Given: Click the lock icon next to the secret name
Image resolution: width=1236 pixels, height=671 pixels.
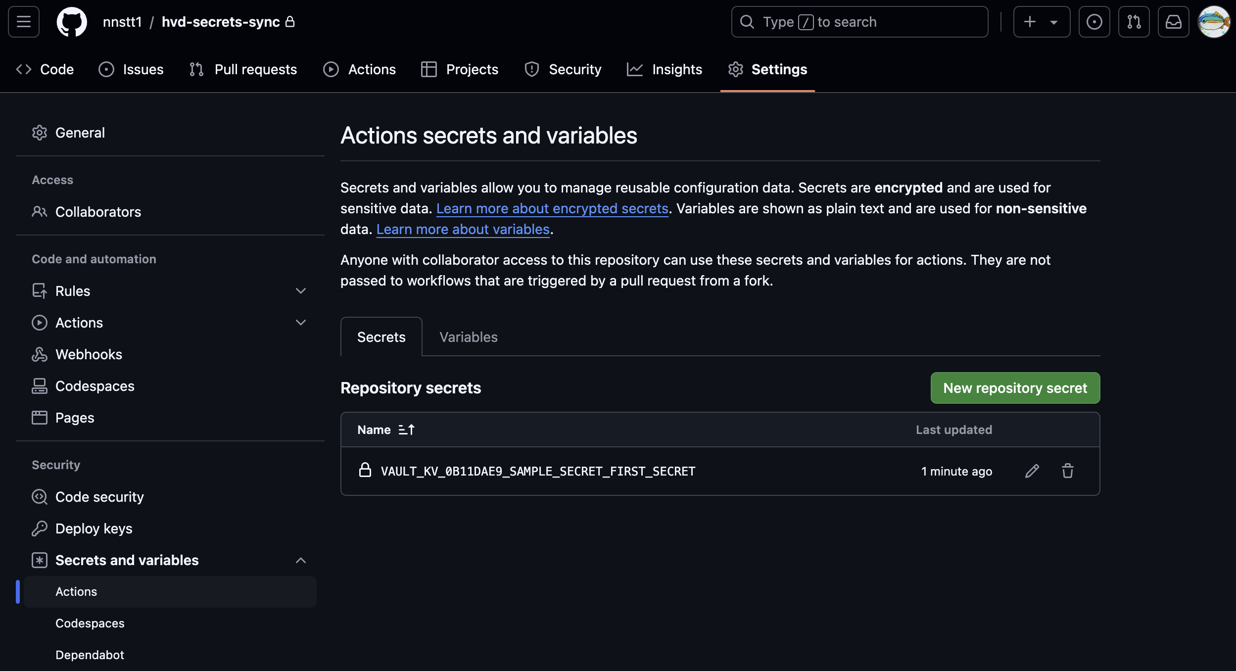Looking at the screenshot, I should pyautogui.click(x=365, y=470).
